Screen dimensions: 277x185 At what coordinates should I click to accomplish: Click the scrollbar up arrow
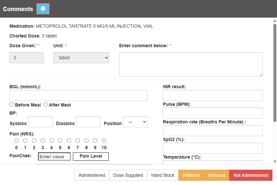tap(275, 21)
